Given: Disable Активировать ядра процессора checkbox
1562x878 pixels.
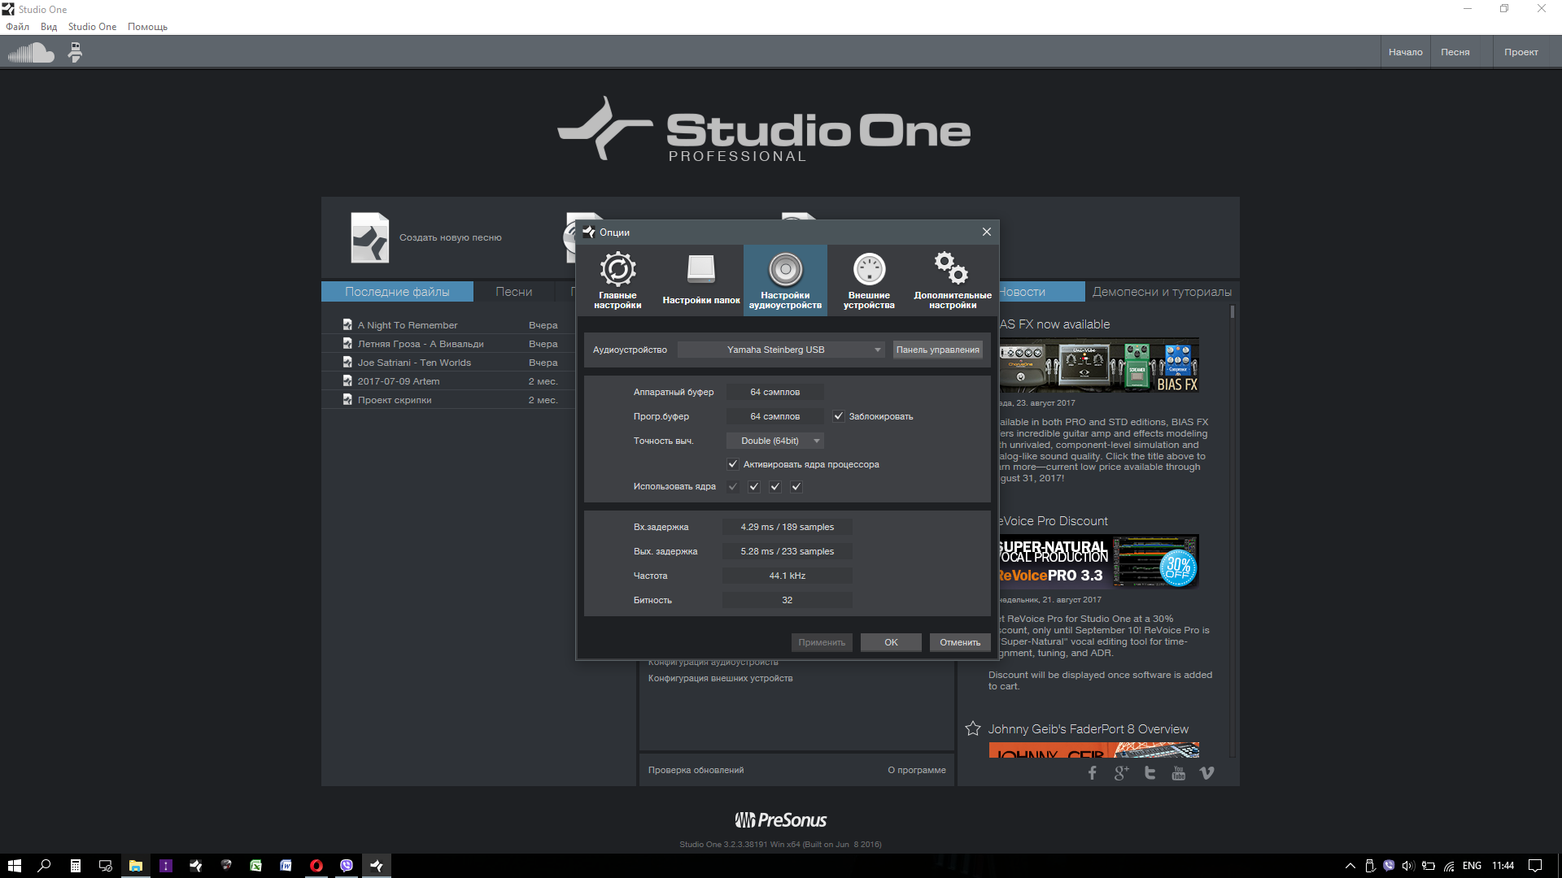Looking at the screenshot, I should coord(733,464).
